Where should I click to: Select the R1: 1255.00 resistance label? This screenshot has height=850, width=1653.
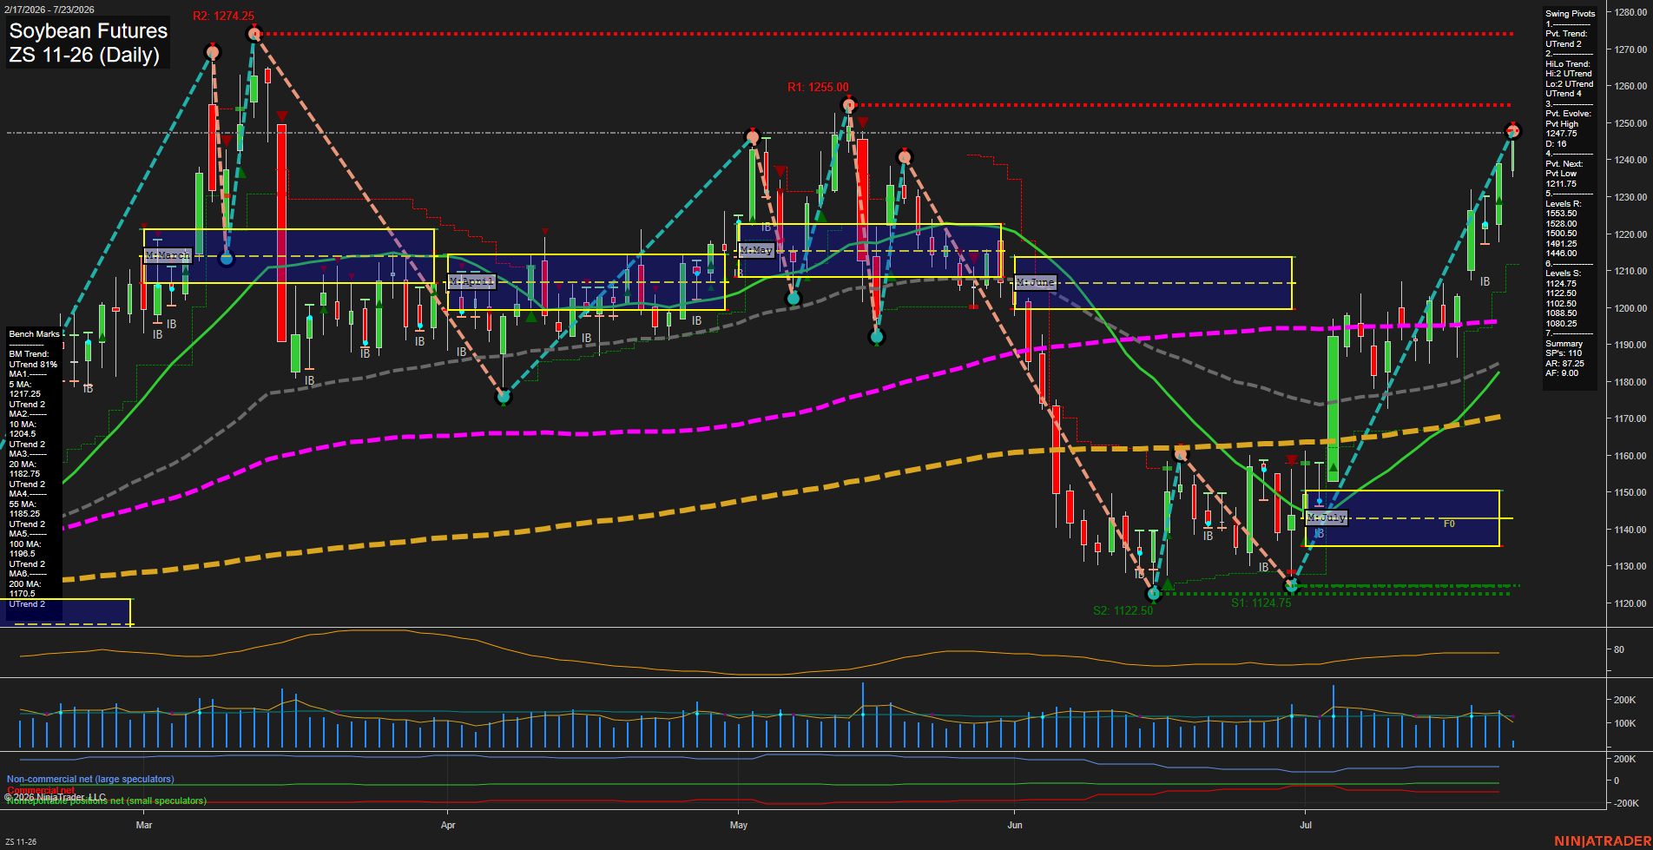point(818,87)
